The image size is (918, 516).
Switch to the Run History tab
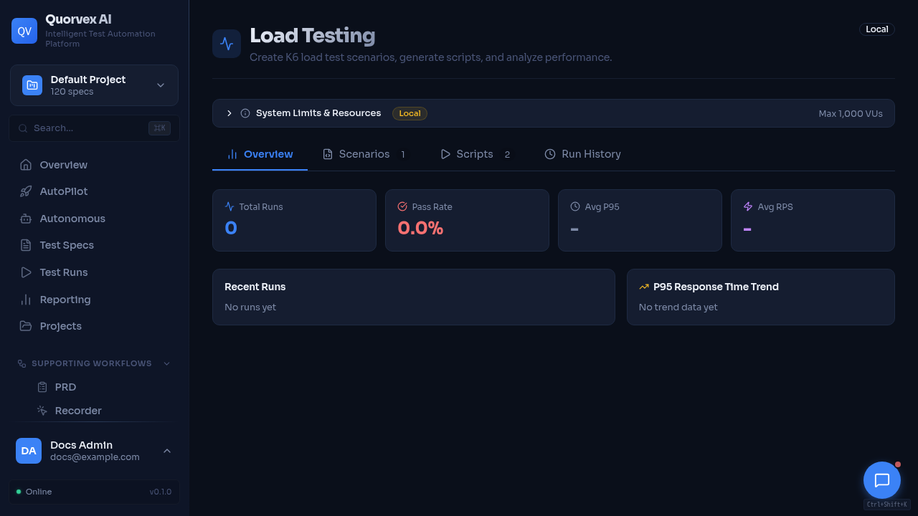pos(582,154)
